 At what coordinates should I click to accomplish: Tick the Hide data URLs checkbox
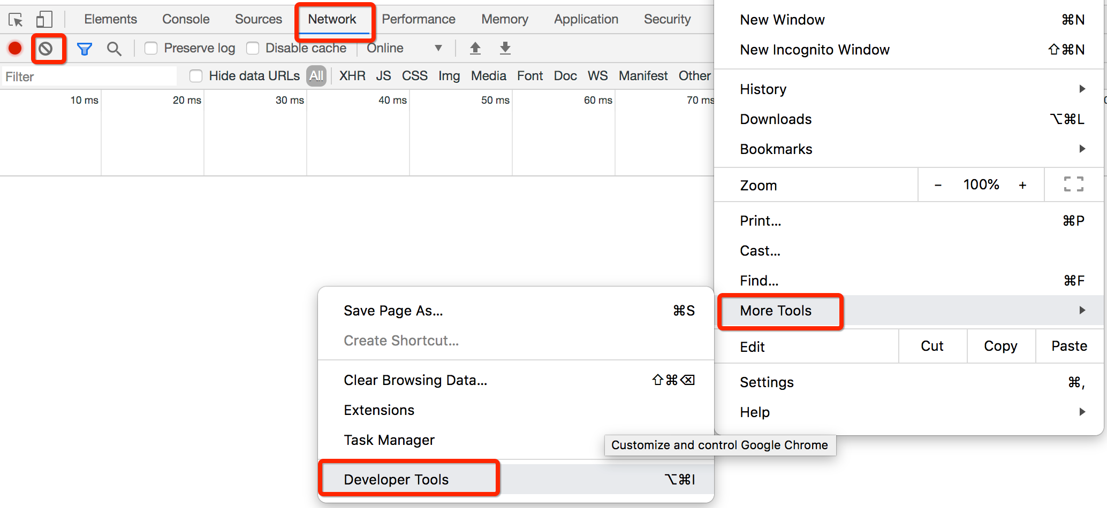point(196,76)
